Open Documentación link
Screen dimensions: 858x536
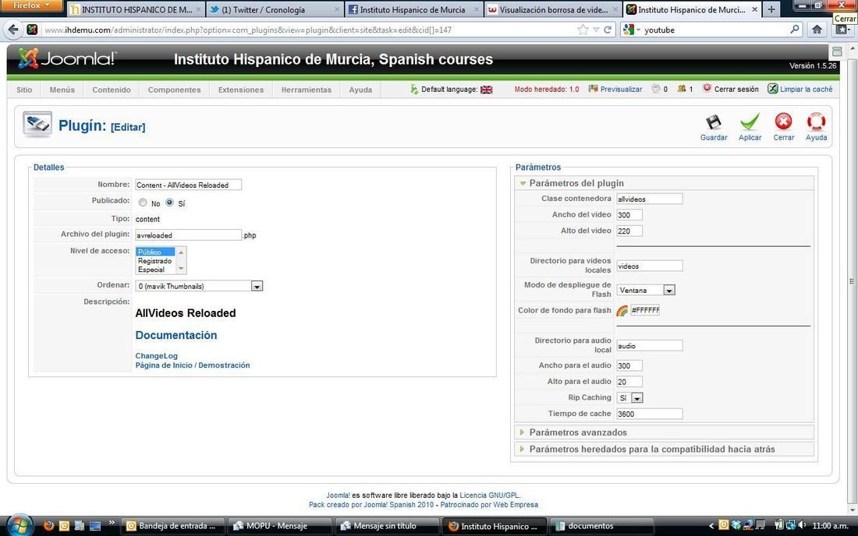click(x=176, y=335)
